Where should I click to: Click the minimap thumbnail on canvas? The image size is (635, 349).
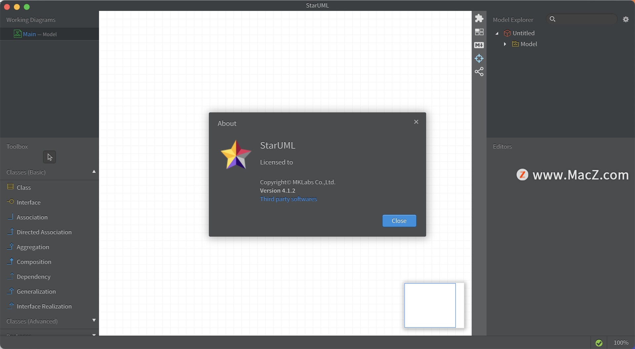434,305
